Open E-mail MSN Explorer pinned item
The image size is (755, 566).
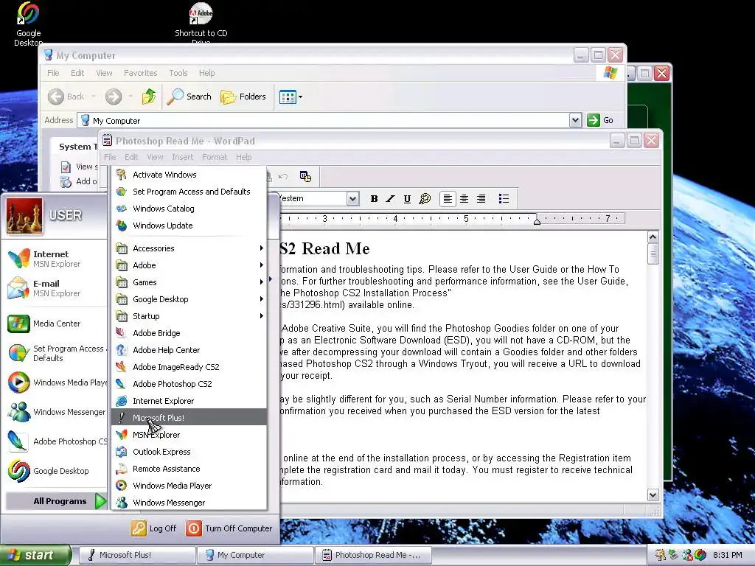point(55,288)
